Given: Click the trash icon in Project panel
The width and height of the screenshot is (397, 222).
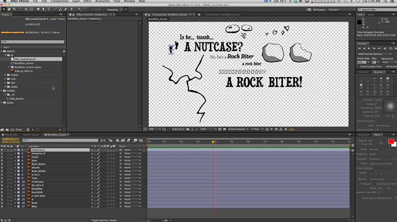Looking at the screenshot, I should [x=28, y=129].
